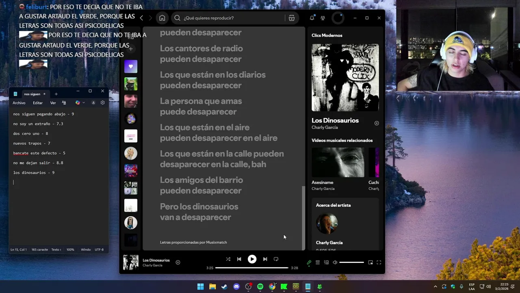
Task: Go to Spotify Home
Action: [162, 18]
